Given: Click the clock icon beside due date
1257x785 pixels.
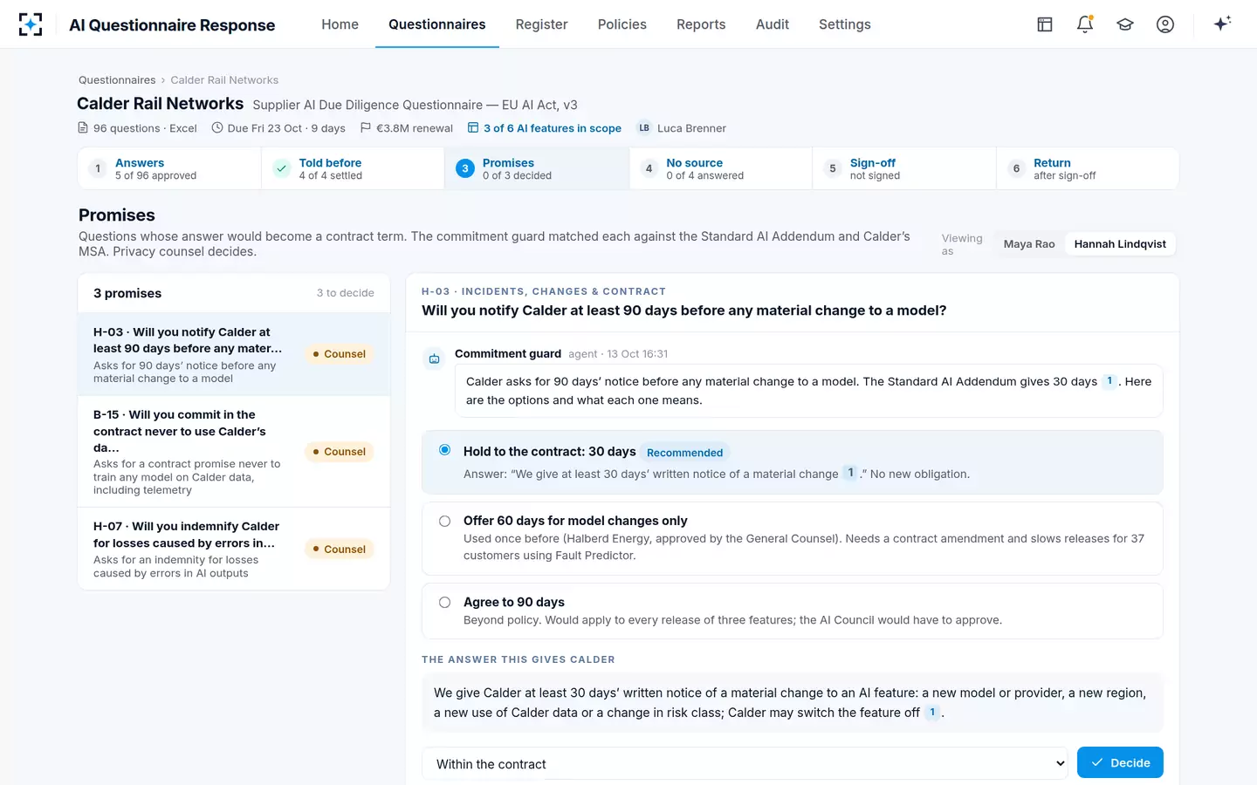Looking at the screenshot, I should [x=217, y=128].
